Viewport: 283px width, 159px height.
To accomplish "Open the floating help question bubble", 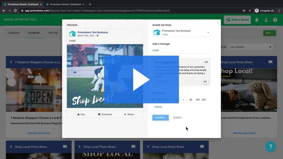I will (270, 147).
